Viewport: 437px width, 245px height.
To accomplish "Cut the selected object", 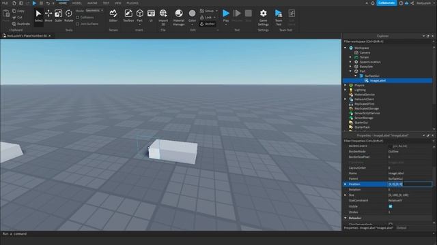I will click(17, 17).
